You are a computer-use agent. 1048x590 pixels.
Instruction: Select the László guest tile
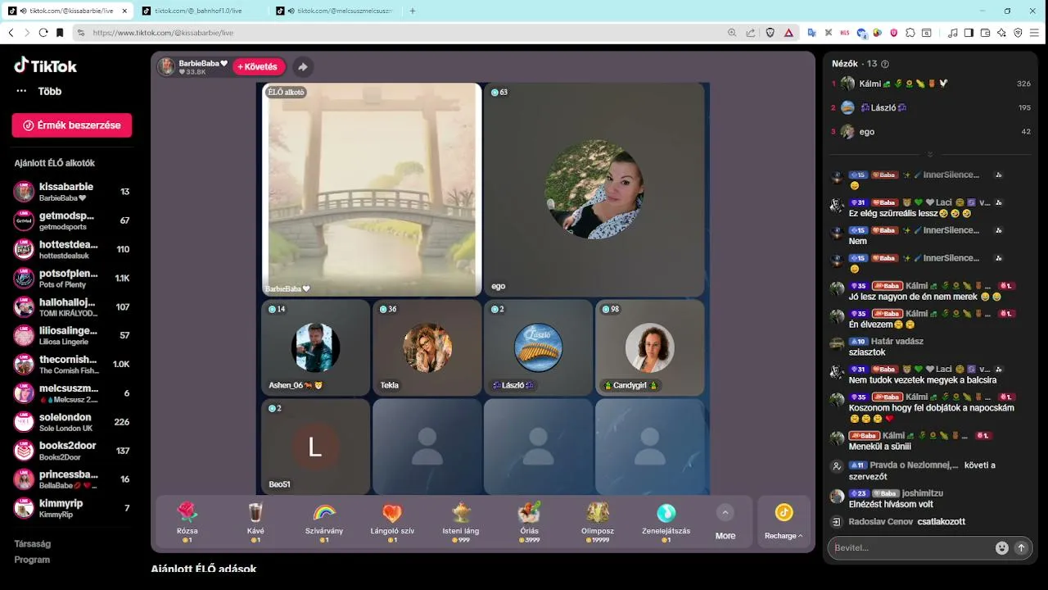pyautogui.click(x=539, y=347)
